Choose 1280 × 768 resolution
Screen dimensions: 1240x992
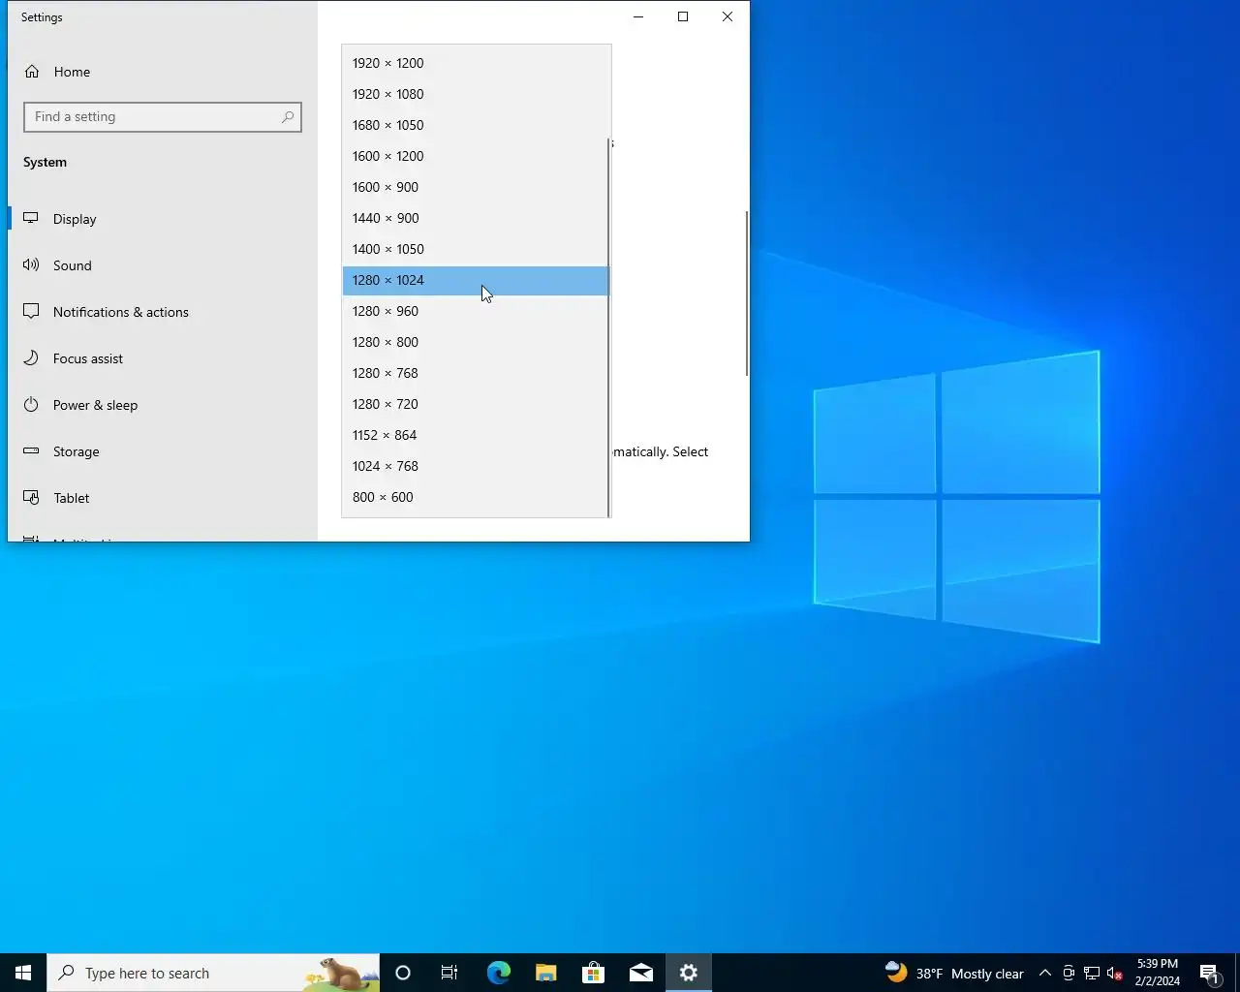(x=475, y=373)
